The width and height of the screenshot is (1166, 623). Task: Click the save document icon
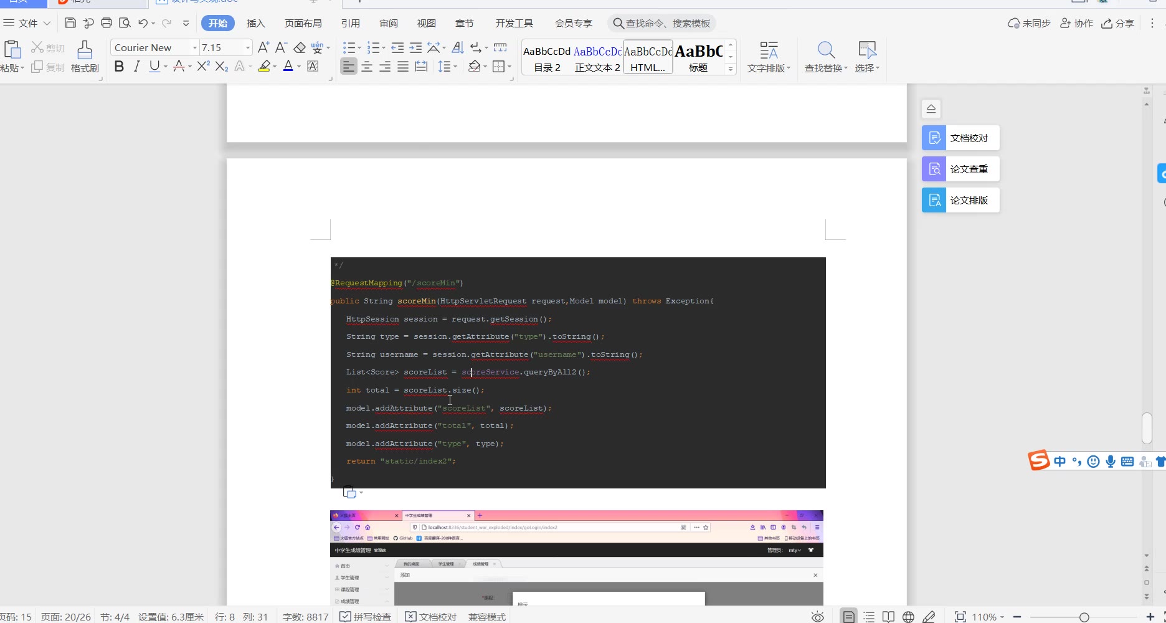click(x=70, y=23)
